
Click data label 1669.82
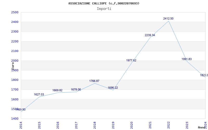point(57,90)
